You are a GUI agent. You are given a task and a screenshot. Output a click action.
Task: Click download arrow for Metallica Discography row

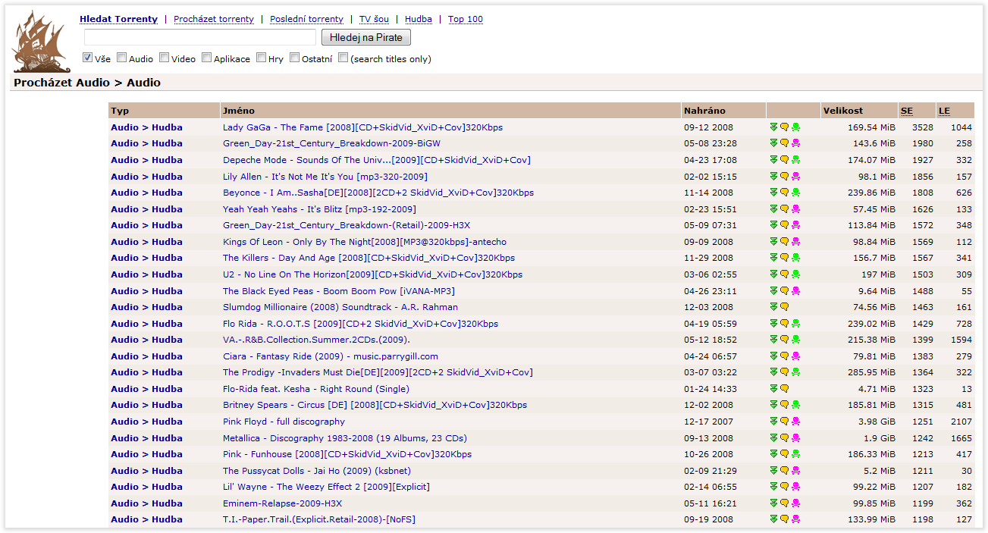pyautogui.click(x=773, y=438)
